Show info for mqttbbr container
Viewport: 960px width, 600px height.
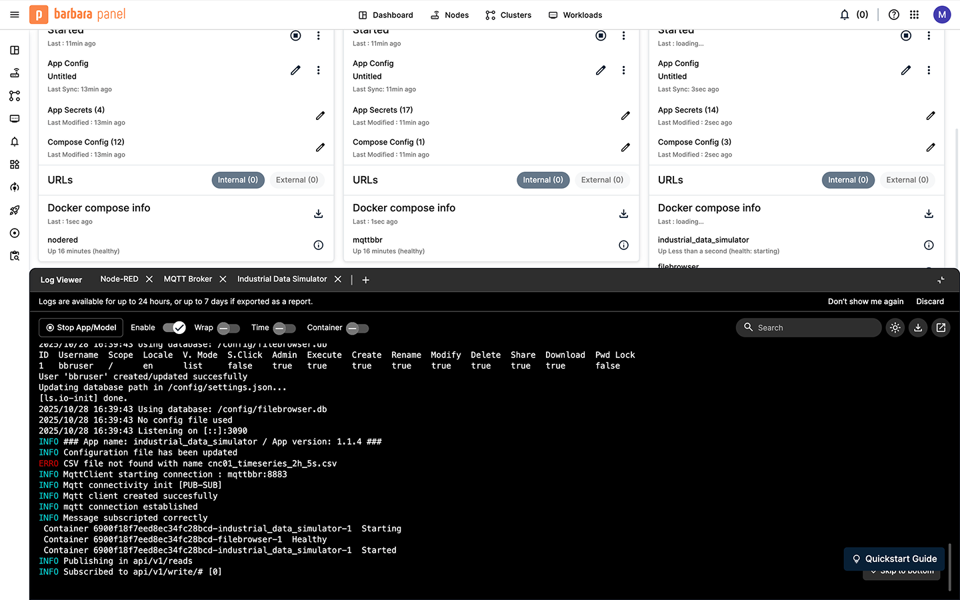(623, 245)
